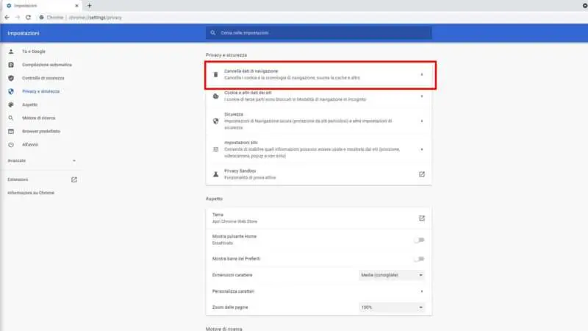Click the Compilazione automatica clipboard icon
This screenshot has height=331, width=588.
11,65
